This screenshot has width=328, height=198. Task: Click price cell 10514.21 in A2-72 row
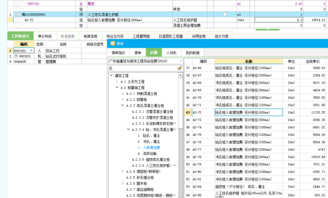[315, 20]
